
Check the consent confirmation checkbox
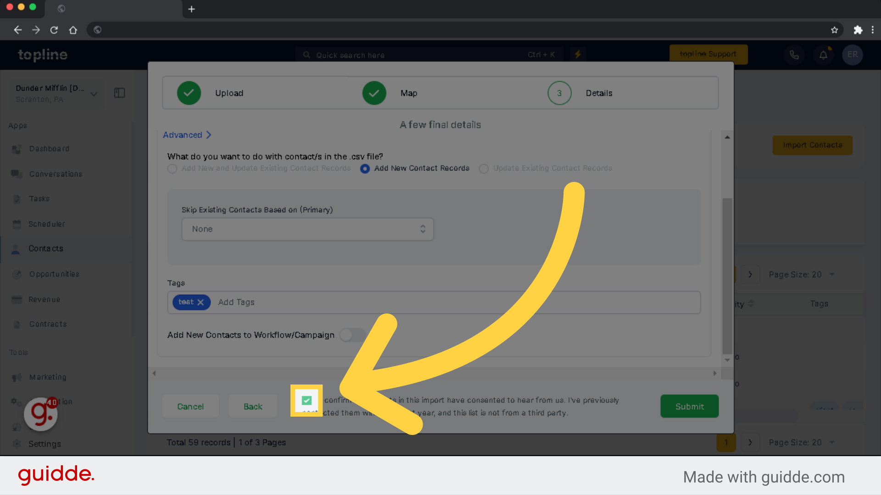307,401
